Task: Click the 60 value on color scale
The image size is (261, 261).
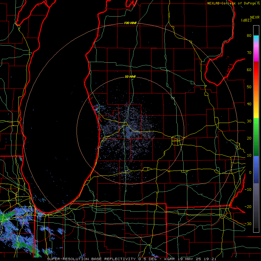Action: point(249,70)
